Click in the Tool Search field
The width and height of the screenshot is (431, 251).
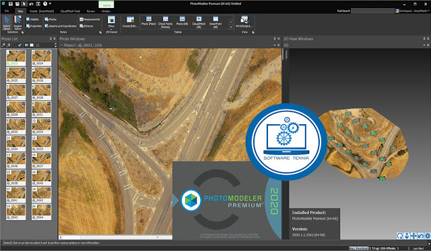372,11
